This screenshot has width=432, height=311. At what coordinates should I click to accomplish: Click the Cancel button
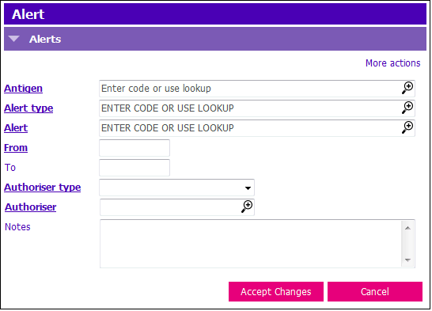[375, 291]
